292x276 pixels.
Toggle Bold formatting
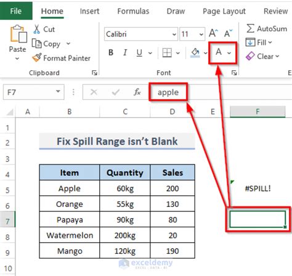[x=111, y=52]
